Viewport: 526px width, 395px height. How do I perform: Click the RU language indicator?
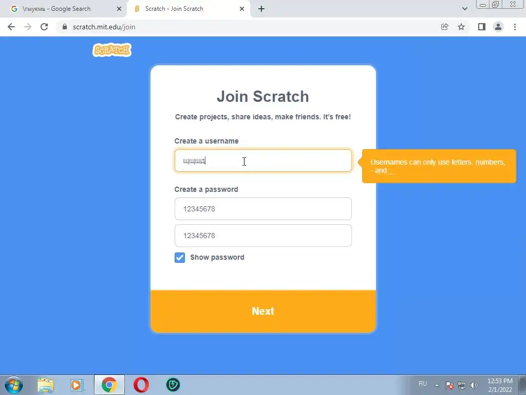point(423,384)
